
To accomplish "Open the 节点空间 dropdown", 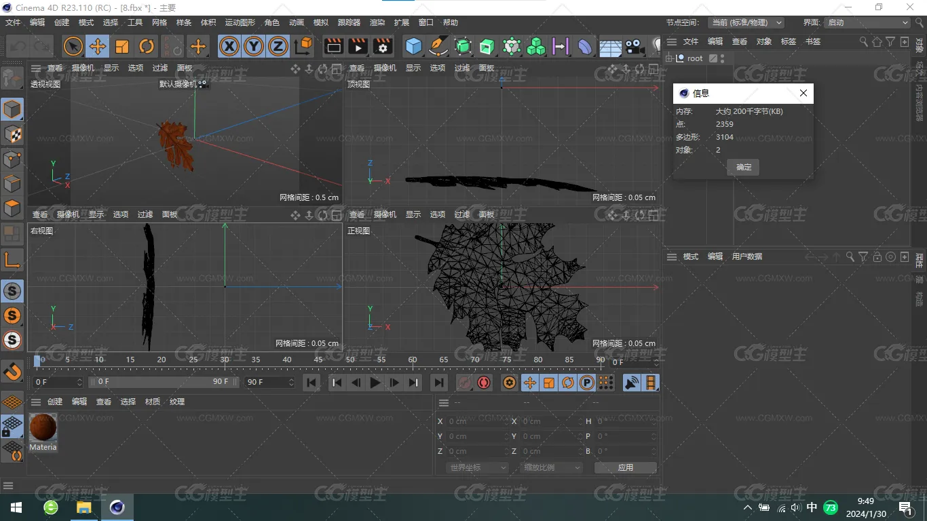I will [x=746, y=22].
